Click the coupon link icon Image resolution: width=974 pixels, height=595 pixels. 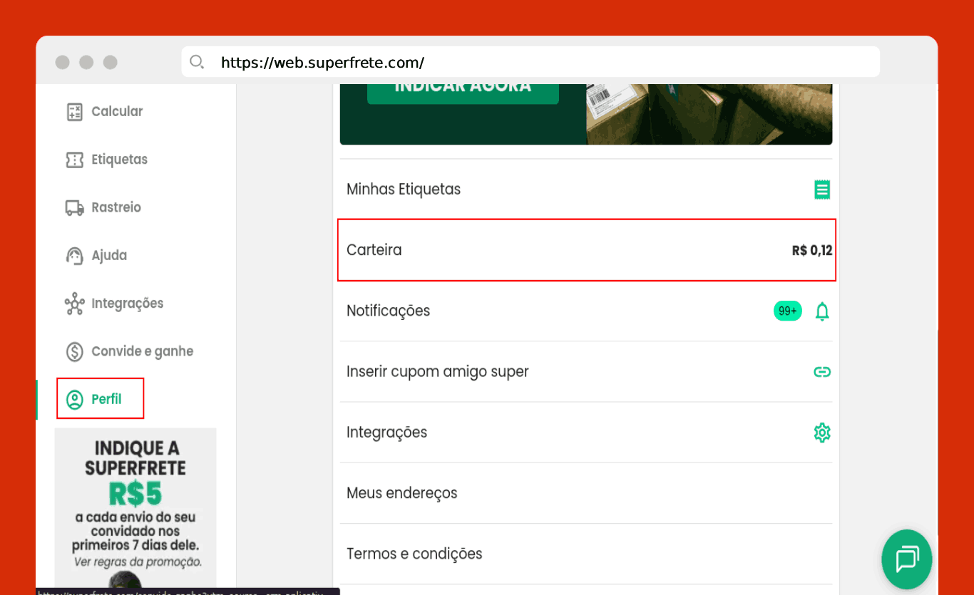[x=822, y=372]
